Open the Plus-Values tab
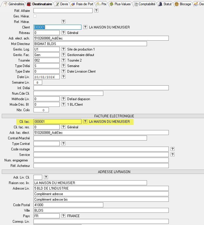 pos(120,4)
